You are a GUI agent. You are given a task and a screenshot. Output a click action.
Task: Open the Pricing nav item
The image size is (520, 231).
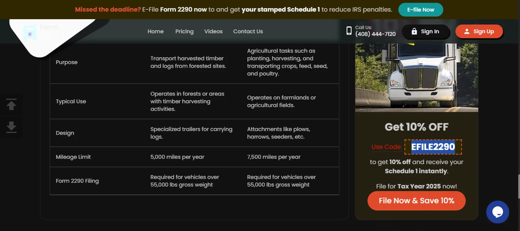pos(184,32)
